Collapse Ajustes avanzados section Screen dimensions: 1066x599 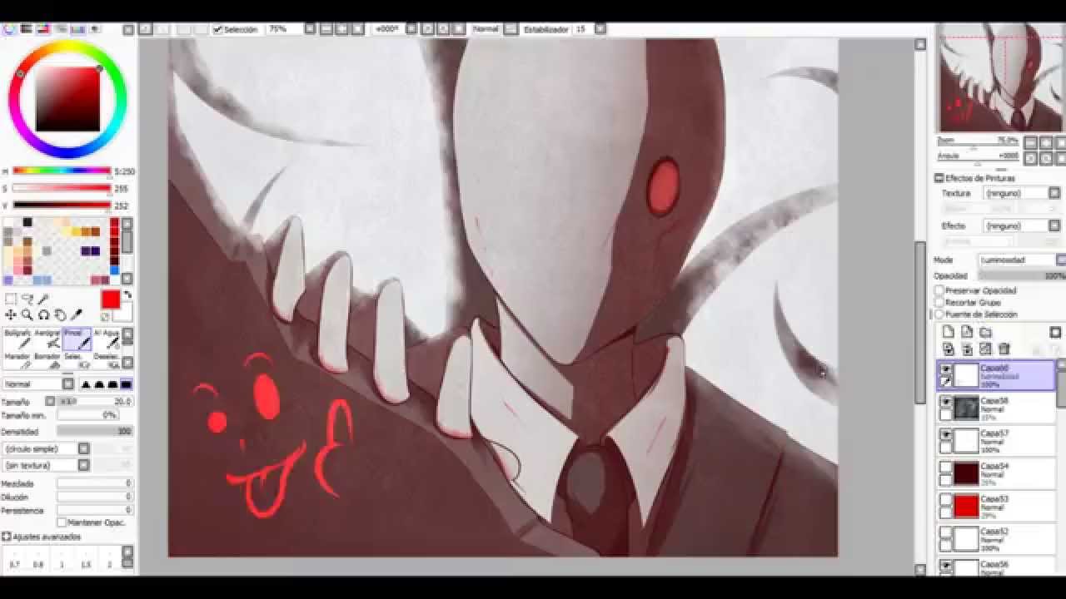[x=6, y=537]
